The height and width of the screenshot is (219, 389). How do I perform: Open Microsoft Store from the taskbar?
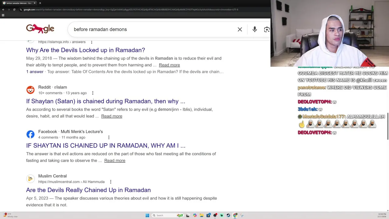tap(208, 215)
